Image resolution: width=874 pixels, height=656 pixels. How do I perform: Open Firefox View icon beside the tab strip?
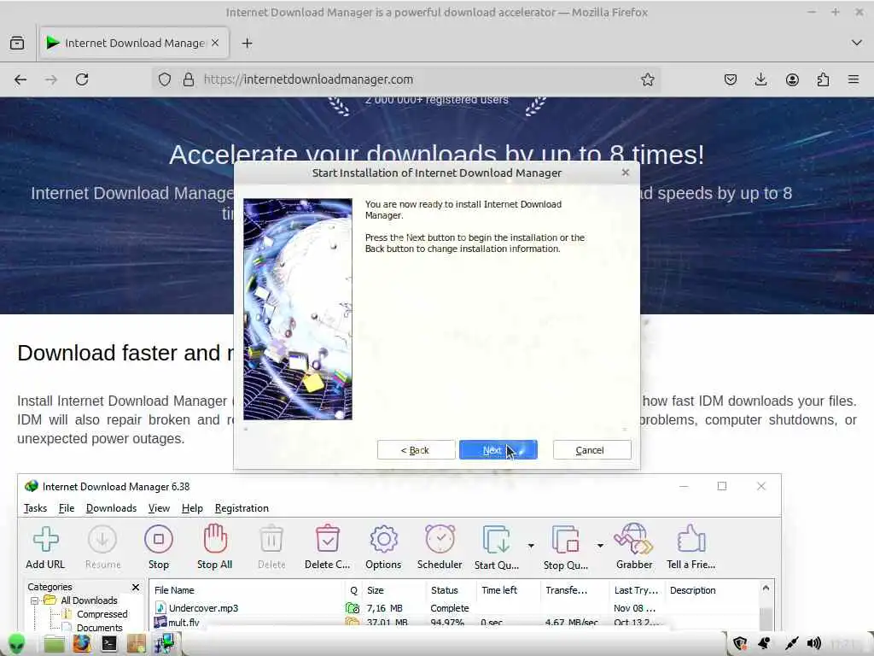click(x=17, y=43)
